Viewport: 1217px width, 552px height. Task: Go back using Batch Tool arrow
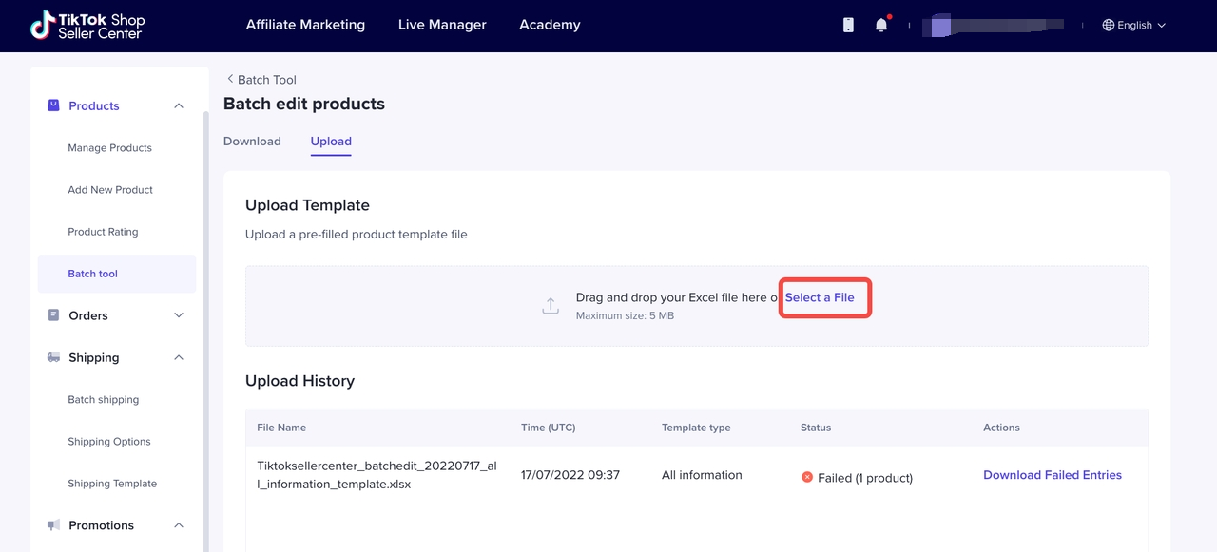pyautogui.click(x=230, y=80)
